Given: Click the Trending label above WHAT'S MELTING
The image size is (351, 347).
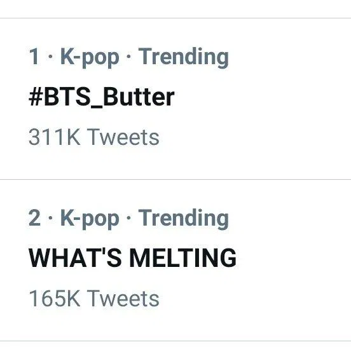Looking at the screenshot, I should [184, 219].
